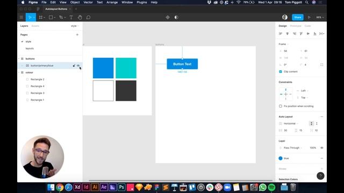Select the Comment tool

[x=88, y=17]
